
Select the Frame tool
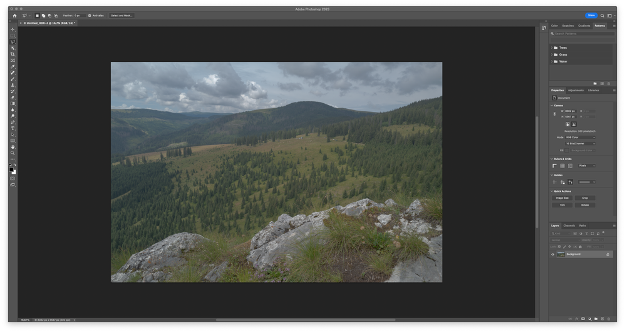tap(13, 61)
